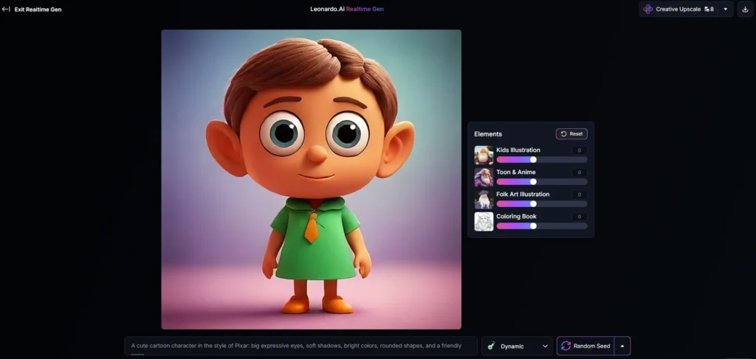Click the Exit Realtime Gen link
Viewport: 756px width, 359px height.
[38, 9]
